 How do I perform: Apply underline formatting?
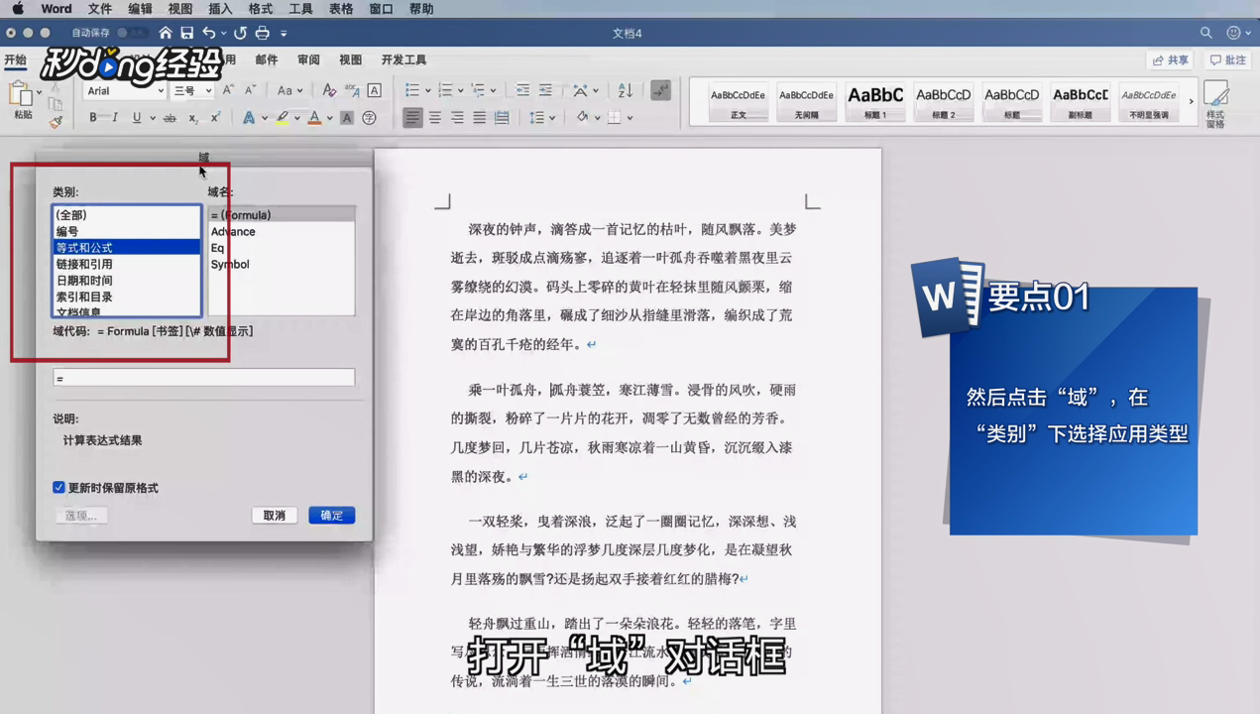137,118
